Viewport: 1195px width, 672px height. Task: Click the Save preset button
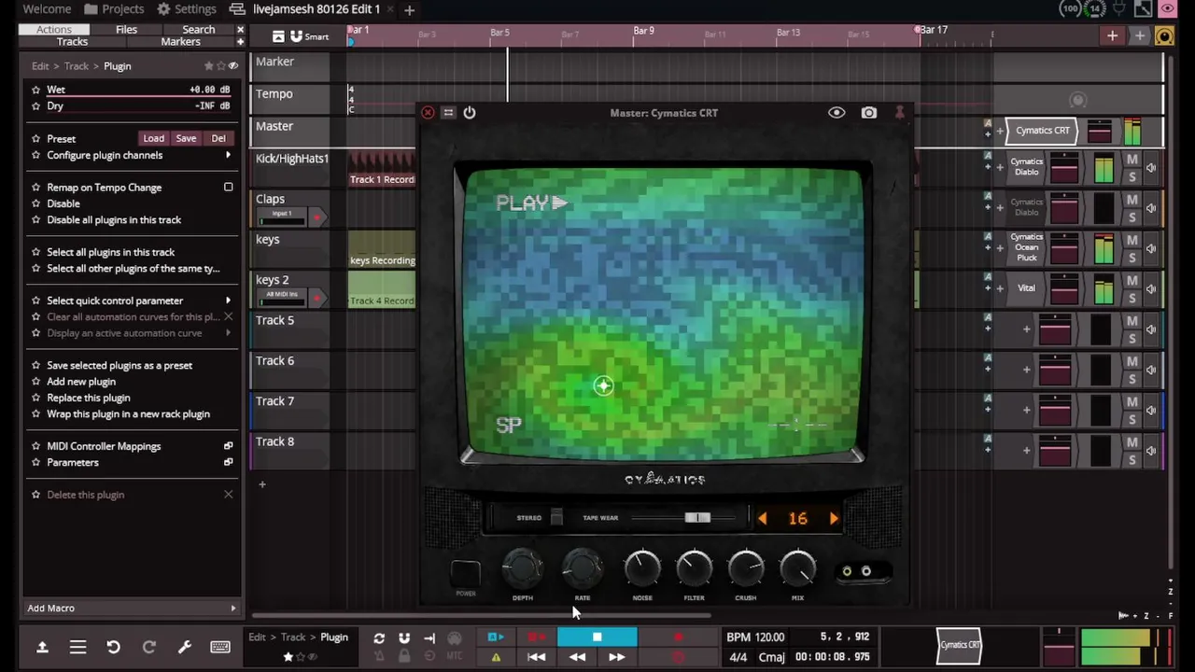pyautogui.click(x=186, y=138)
